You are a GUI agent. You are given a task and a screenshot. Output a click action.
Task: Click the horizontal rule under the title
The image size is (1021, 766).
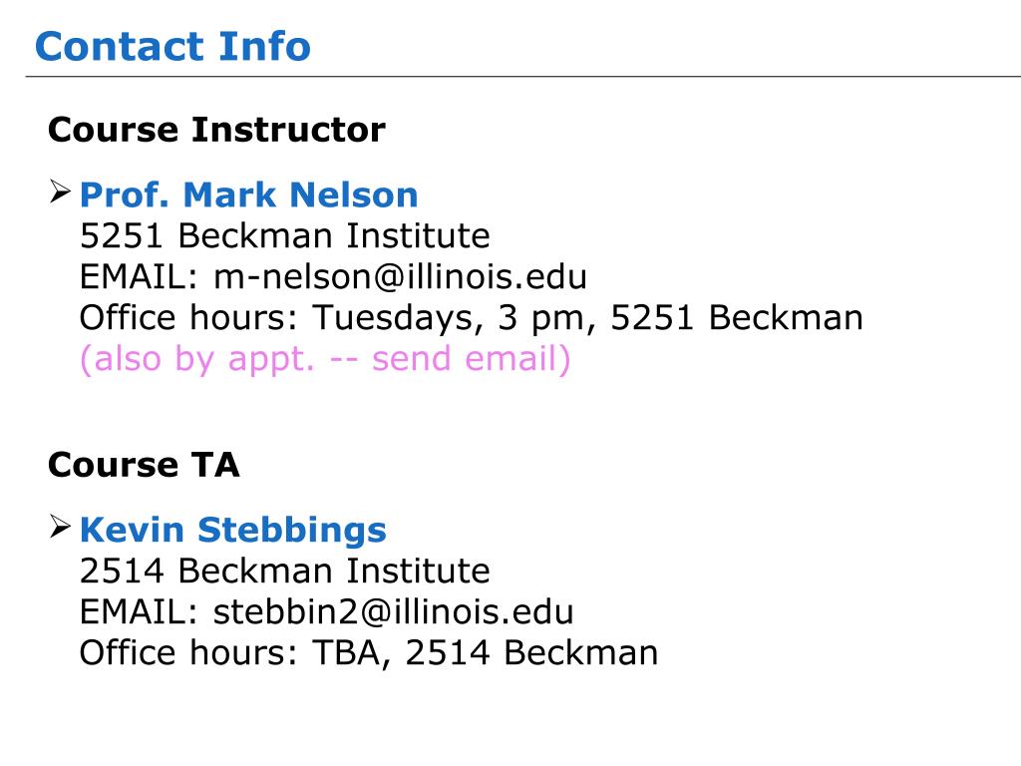[x=523, y=76]
